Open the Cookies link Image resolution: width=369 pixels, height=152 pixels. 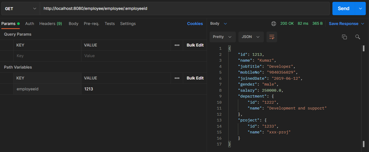(195, 24)
